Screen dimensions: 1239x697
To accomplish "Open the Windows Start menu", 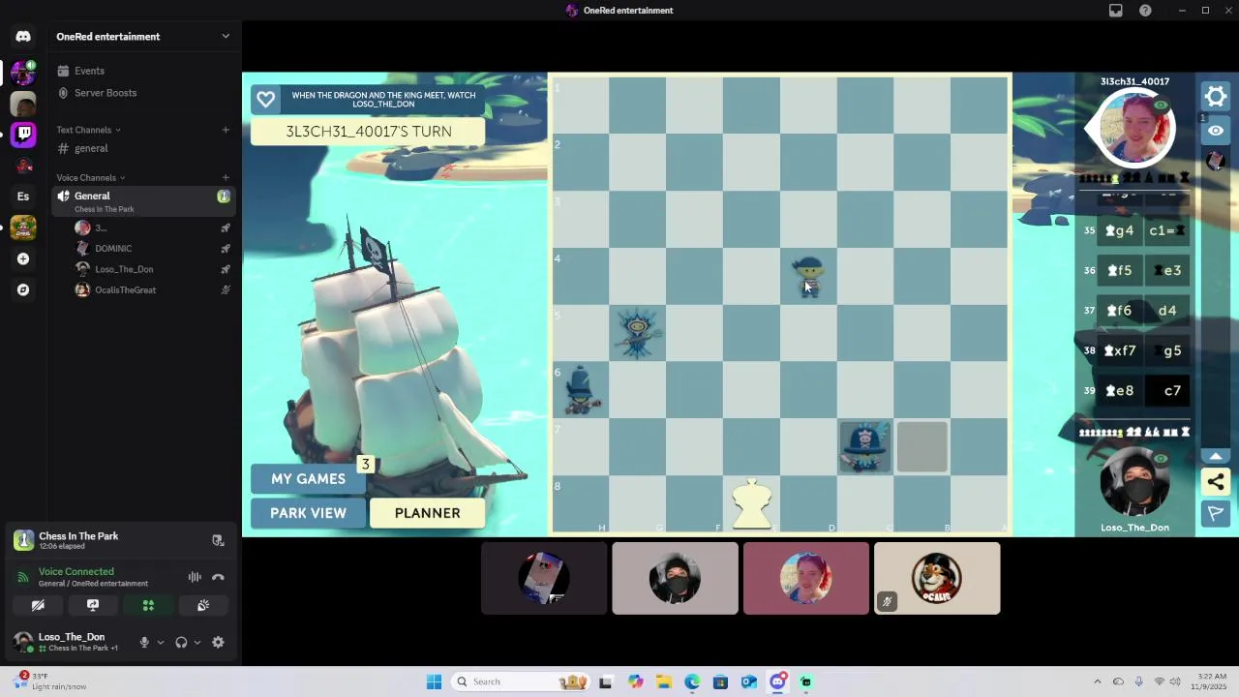I will (x=434, y=682).
